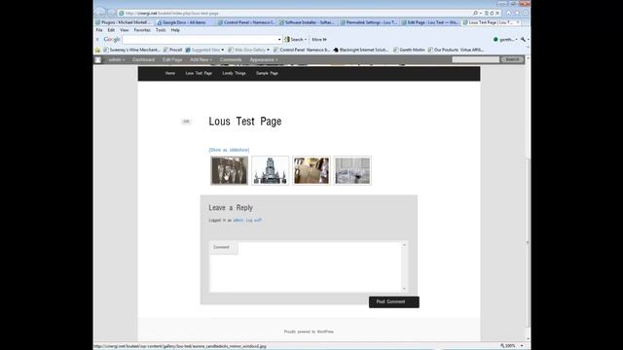Open Lovely Things in site navigation
The height and width of the screenshot is (350, 623).
234,74
